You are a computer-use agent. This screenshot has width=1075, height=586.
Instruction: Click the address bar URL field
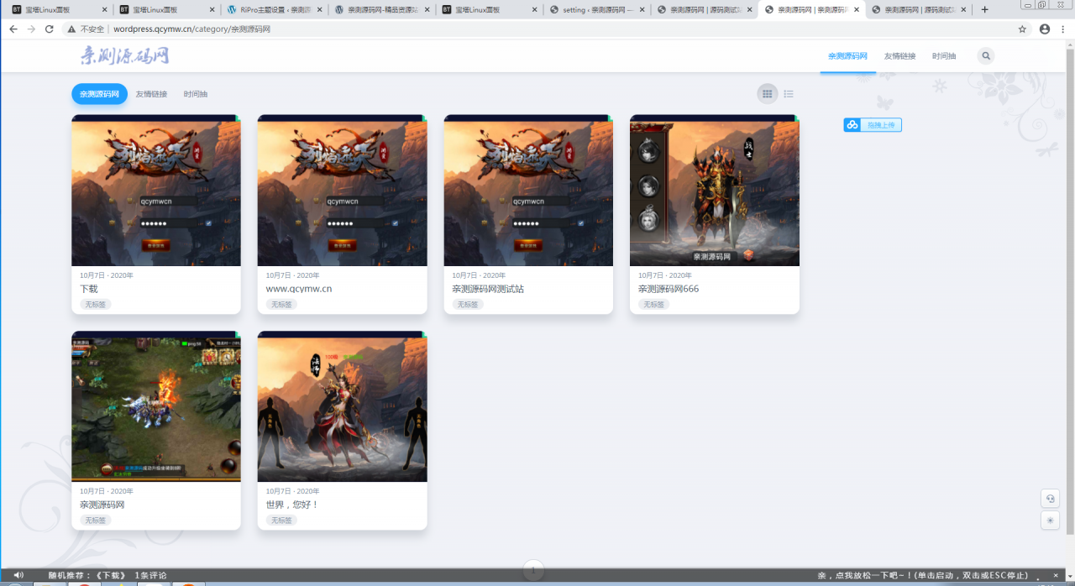point(546,29)
